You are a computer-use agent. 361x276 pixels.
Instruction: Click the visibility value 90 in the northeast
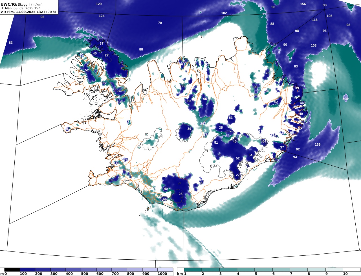(285, 45)
